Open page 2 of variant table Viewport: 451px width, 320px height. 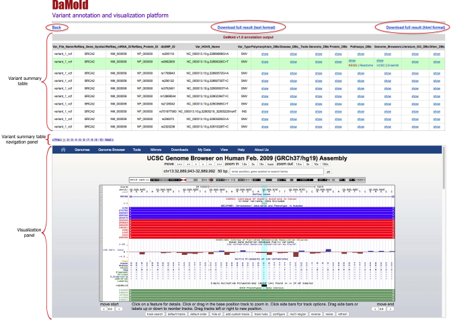pos(68,140)
